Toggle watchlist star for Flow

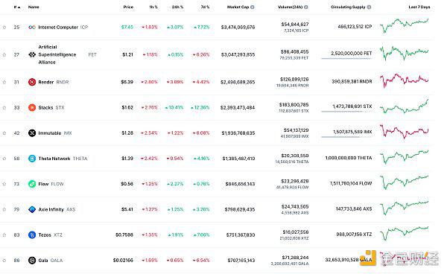coord(4,184)
